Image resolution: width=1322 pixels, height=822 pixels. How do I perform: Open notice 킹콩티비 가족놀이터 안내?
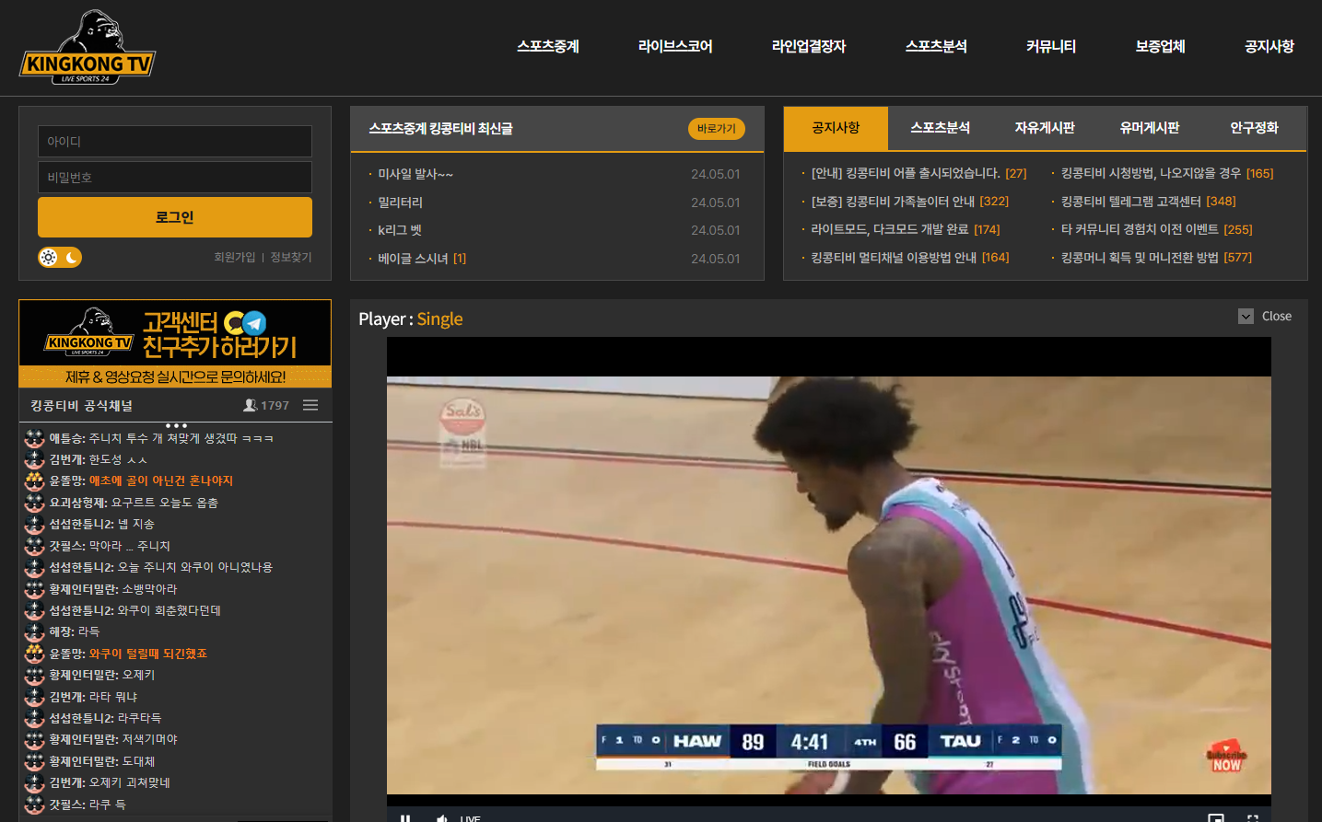(893, 201)
